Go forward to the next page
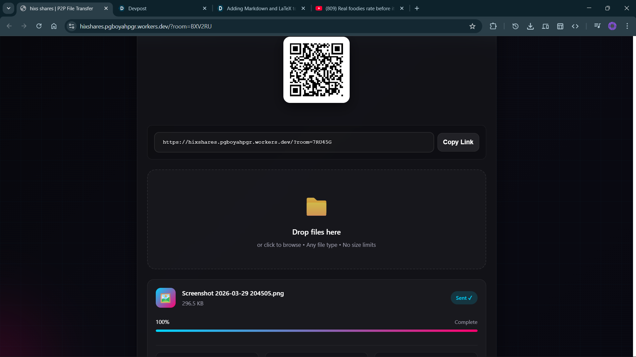The image size is (636, 357). (x=24, y=26)
